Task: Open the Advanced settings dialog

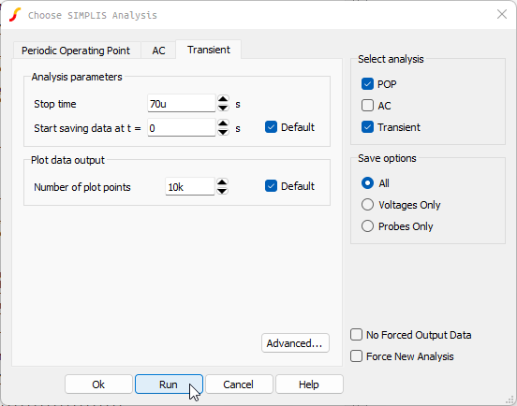Action: 295,343
